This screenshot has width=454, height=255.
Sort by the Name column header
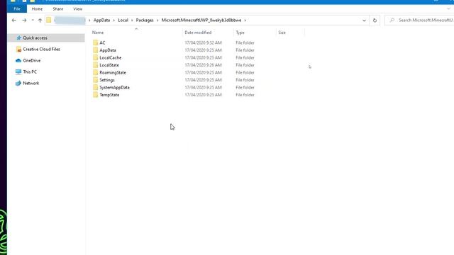[x=98, y=33]
